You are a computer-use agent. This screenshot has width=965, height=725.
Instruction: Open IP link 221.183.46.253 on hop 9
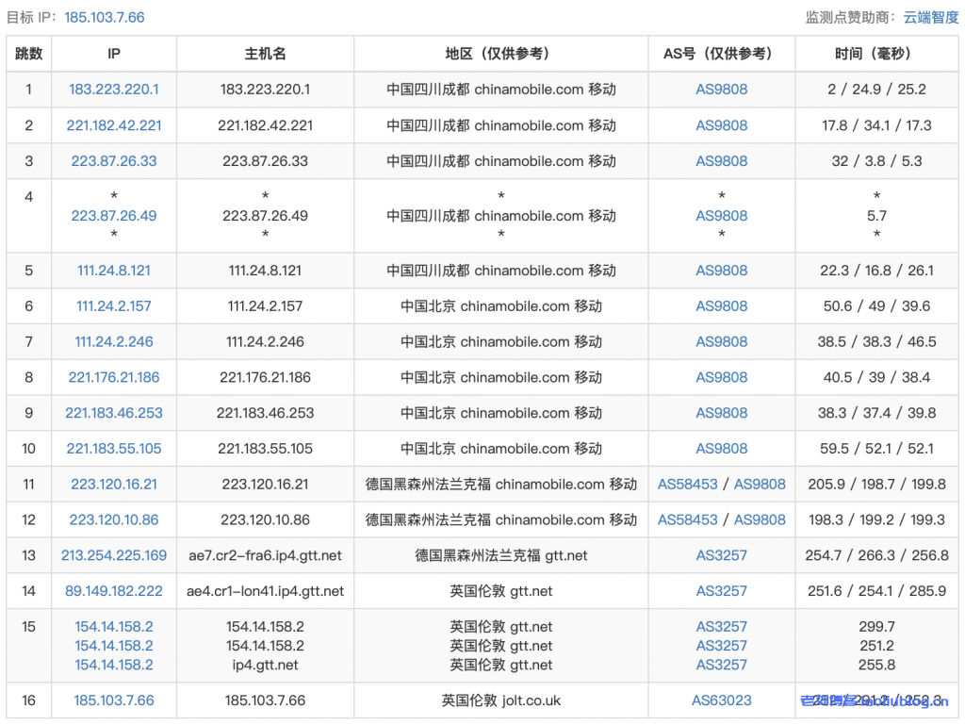[x=113, y=413]
